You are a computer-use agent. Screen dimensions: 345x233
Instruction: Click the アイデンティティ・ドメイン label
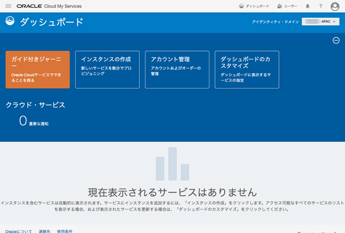click(x=275, y=22)
